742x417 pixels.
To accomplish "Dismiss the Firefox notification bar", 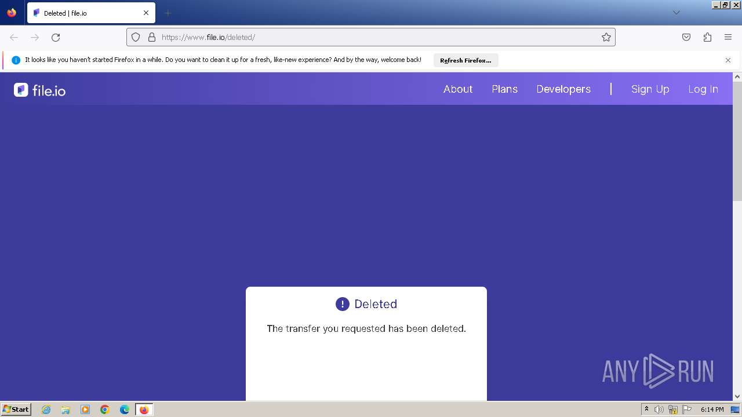I will (728, 60).
